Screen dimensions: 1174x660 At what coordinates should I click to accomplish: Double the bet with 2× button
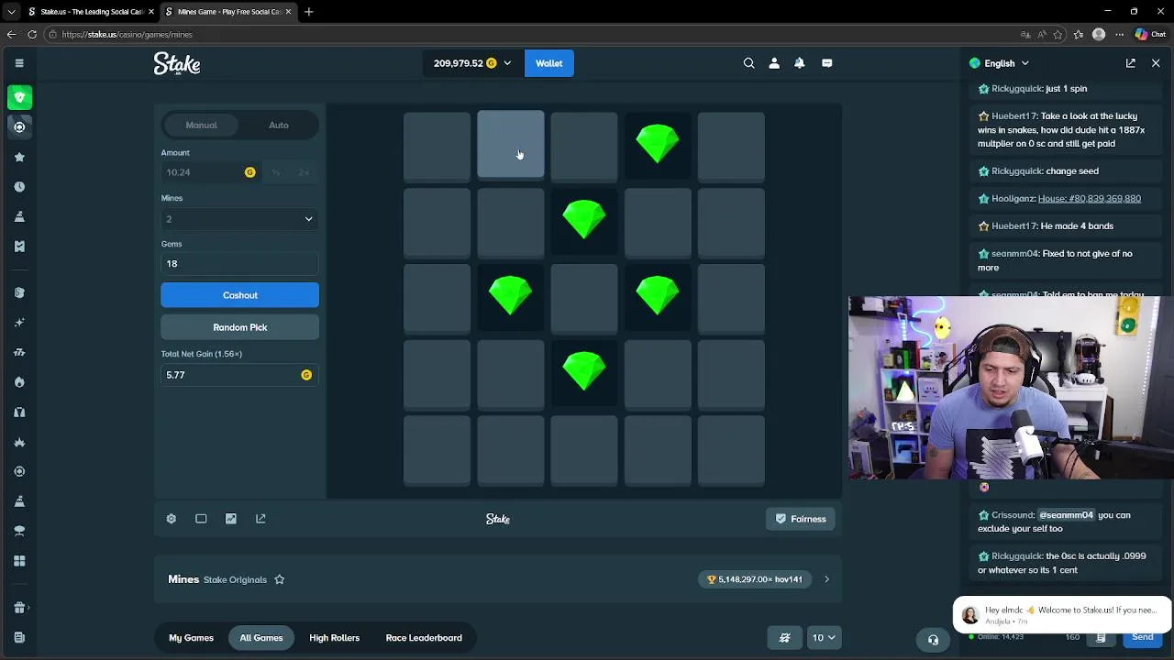click(x=304, y=172)
